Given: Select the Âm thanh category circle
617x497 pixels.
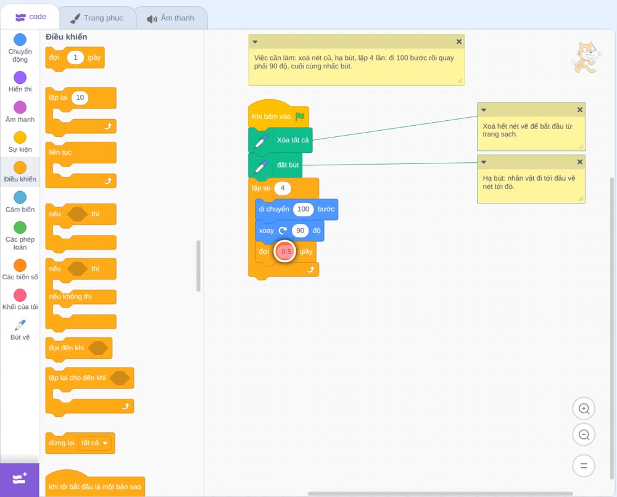Looking at the screenshot, I should (x=20, y=107).
